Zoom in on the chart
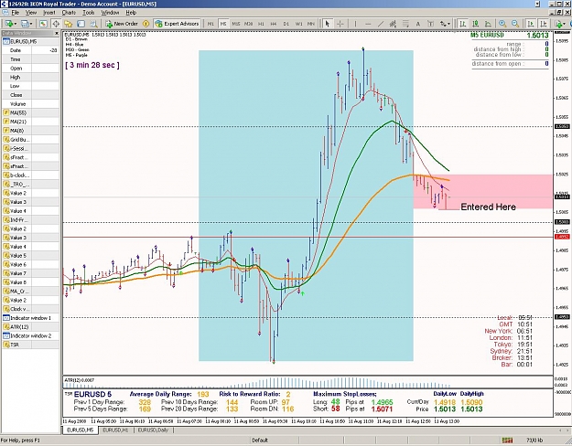The image size is (572, 446). pos(502,24)
